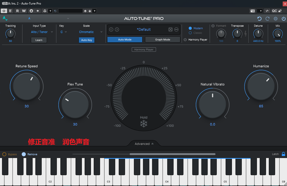The image size is (287, 186).
Task: Toggle the Cubase plug-in activate power button
Action: click(4, 11)
